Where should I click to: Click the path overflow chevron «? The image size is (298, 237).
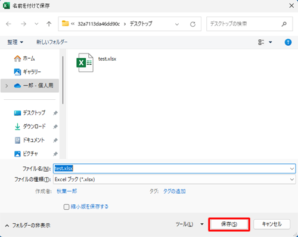(x=73, y=24)
